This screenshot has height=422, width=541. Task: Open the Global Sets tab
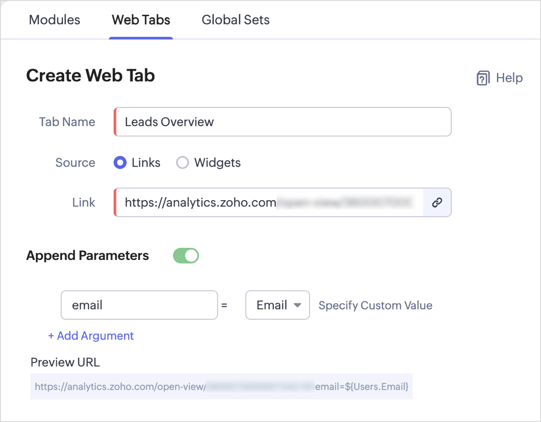tap(235, 20)
